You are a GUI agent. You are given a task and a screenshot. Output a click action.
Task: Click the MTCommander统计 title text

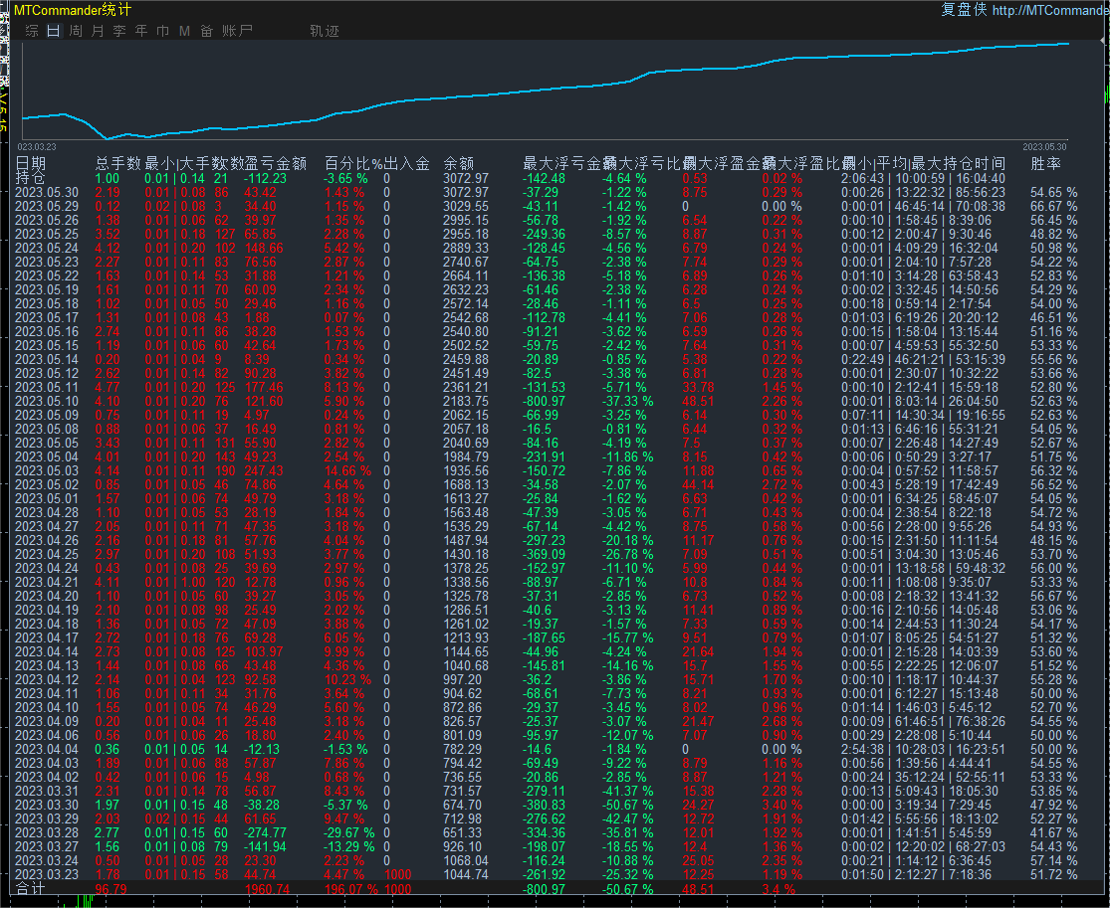click(x=72, y=10)
